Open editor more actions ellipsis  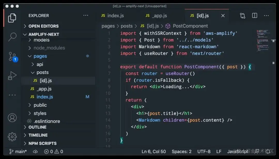click(266, 16)
